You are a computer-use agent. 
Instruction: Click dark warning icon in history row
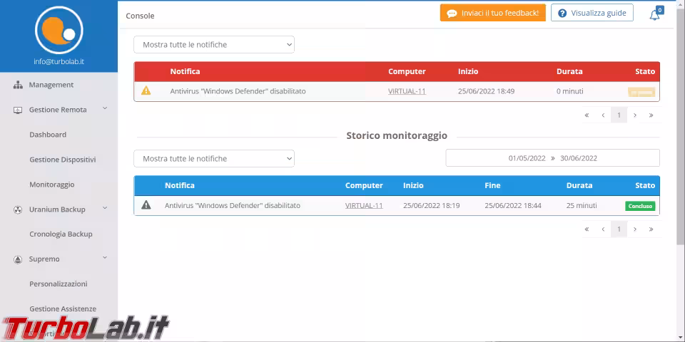point(146,205)
